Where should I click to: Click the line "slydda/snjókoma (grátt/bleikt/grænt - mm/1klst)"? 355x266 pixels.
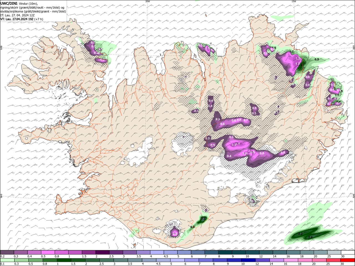coord(33,11)
